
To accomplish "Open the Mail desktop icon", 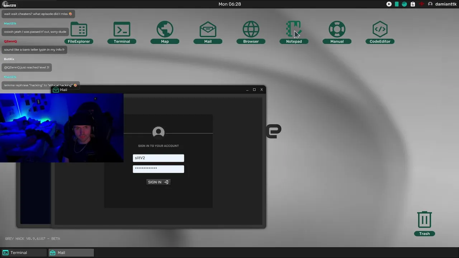I will tap(208, 33).
